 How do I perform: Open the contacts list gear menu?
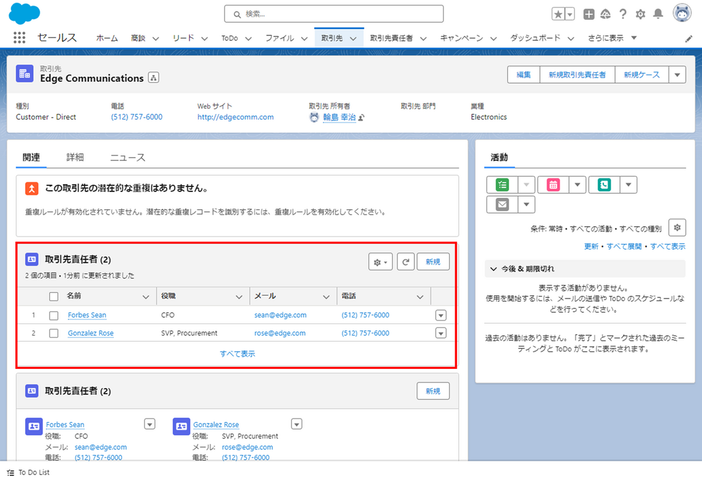pos(380,262)
